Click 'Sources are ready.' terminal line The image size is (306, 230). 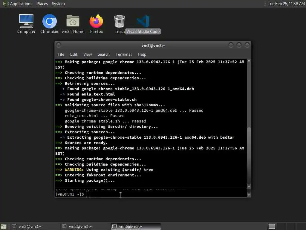(86, 143)
